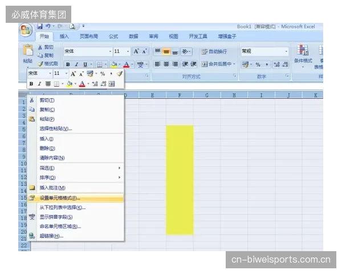Click mini toolbar font name box 宋体

pyautogui.click(x=40, y=74)
